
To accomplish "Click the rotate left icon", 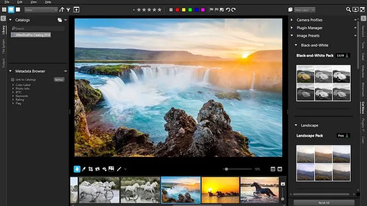I will [228, 10].
